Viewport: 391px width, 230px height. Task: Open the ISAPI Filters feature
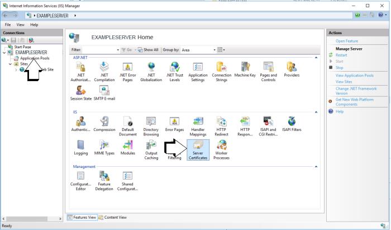point(291,123)
